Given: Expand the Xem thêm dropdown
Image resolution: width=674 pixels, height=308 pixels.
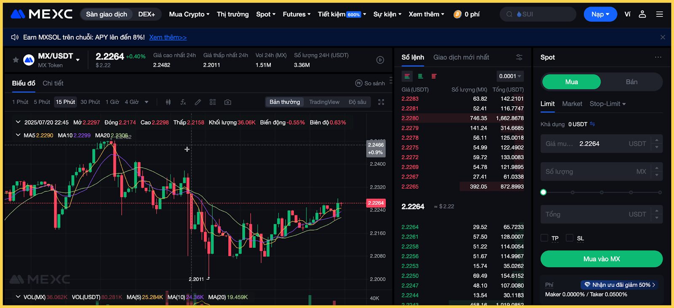Looking at the screenshot, I should pyautogui.click(x=426, y=14).
